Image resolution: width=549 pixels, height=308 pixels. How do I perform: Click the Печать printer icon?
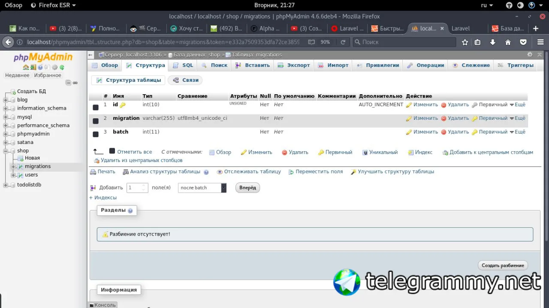click(93, 172)
